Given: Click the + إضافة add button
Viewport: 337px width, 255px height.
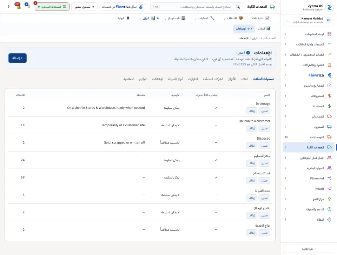Looking at the screenshot, I should 18,58.
